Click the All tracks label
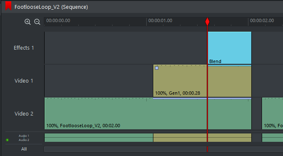This screenshot has width=283, height=156. coord(24,149)
